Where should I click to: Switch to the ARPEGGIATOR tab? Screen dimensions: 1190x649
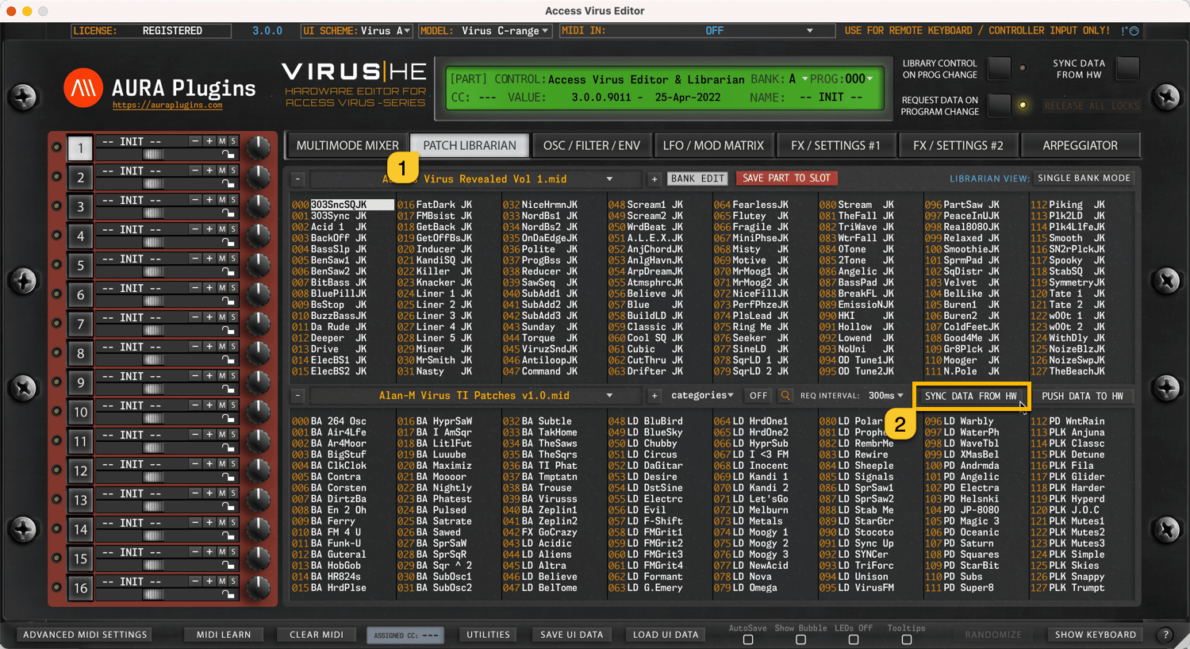pos(1081,145)
